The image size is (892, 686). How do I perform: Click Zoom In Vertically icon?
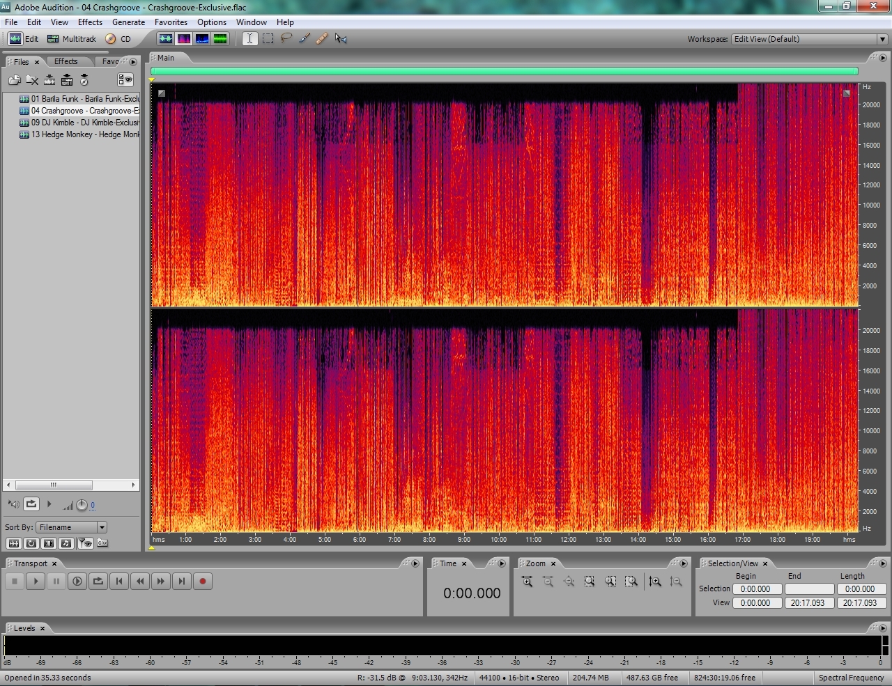[x=654, y=582]
